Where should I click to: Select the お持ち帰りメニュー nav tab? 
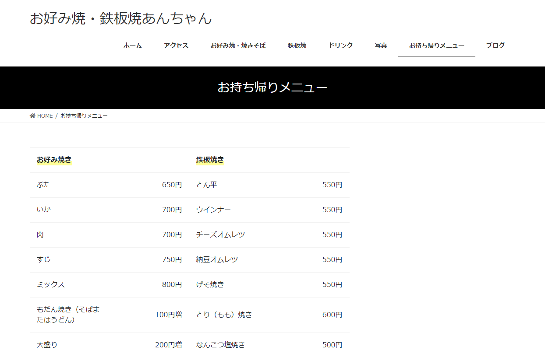(436, 45)
